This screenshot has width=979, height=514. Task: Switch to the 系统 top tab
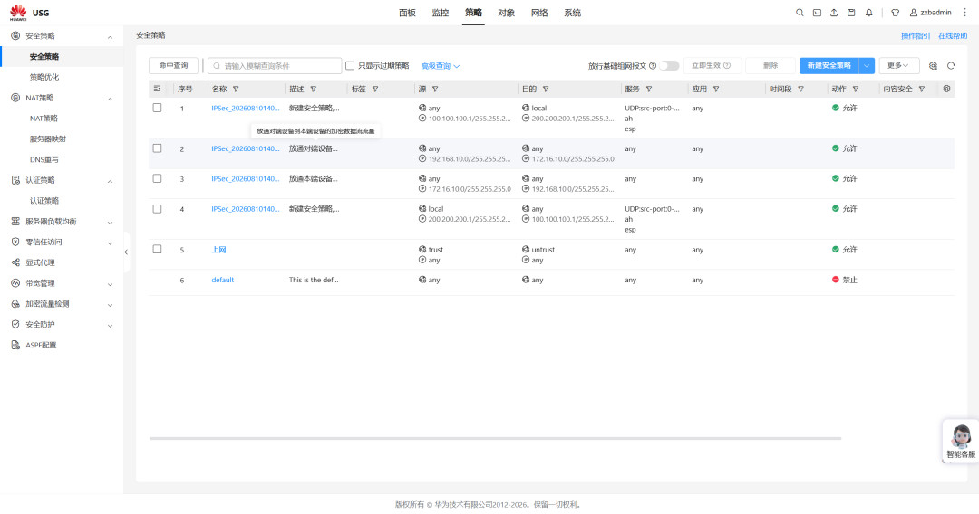pos(573,13)
